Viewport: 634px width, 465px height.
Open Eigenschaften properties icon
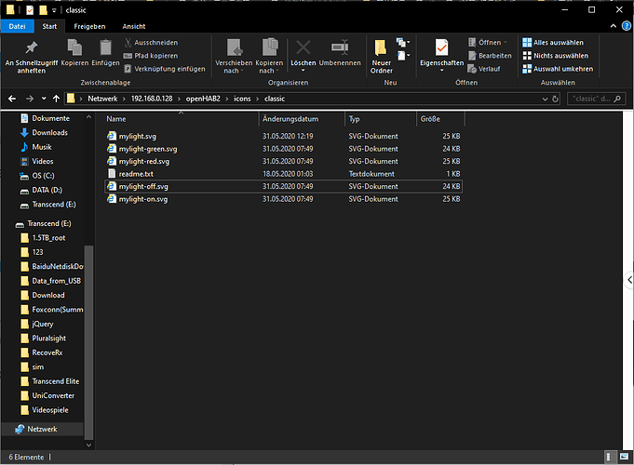pyautogui.click(x=441, y=47)
